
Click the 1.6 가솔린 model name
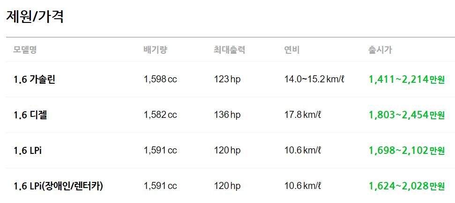click(x=34, y=80)
